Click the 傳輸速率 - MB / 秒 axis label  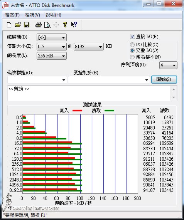coord(73,203)
